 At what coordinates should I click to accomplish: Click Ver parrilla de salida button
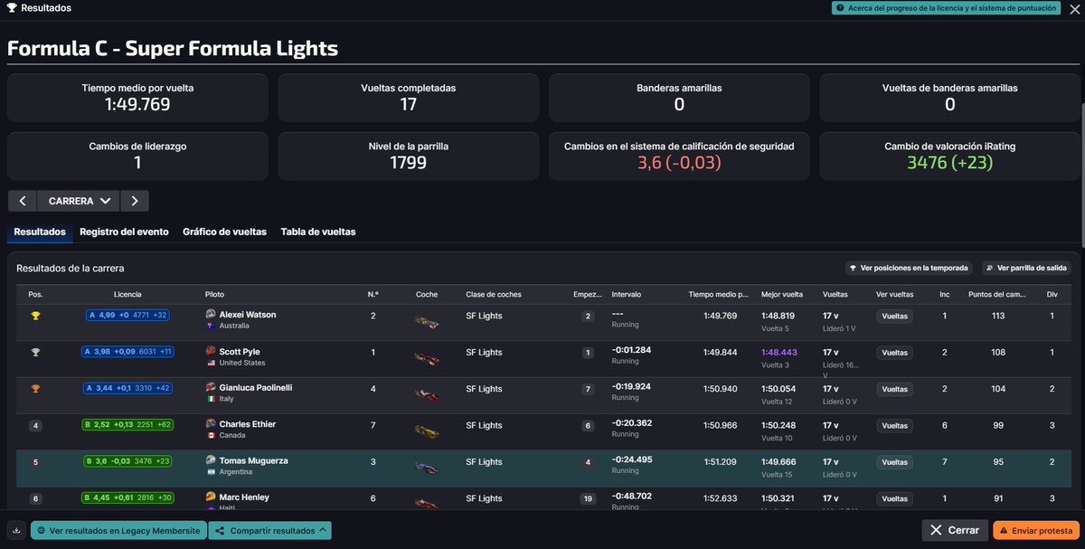point(1026,268)
